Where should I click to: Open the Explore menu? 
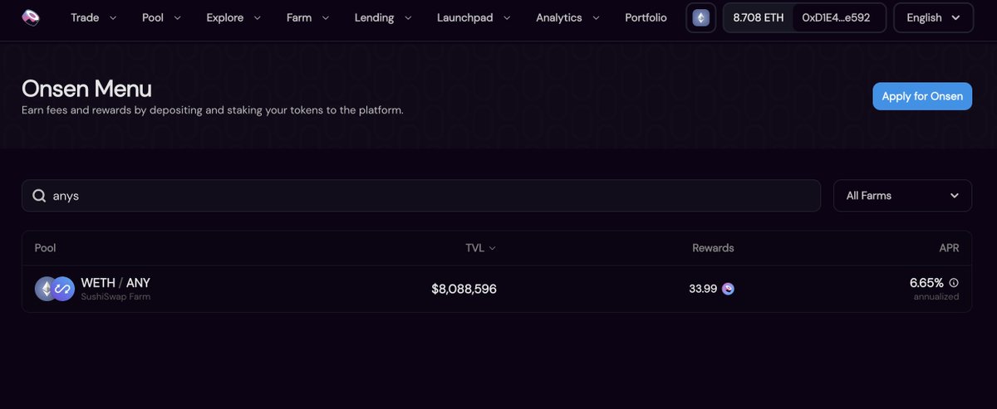click(233, 17)
